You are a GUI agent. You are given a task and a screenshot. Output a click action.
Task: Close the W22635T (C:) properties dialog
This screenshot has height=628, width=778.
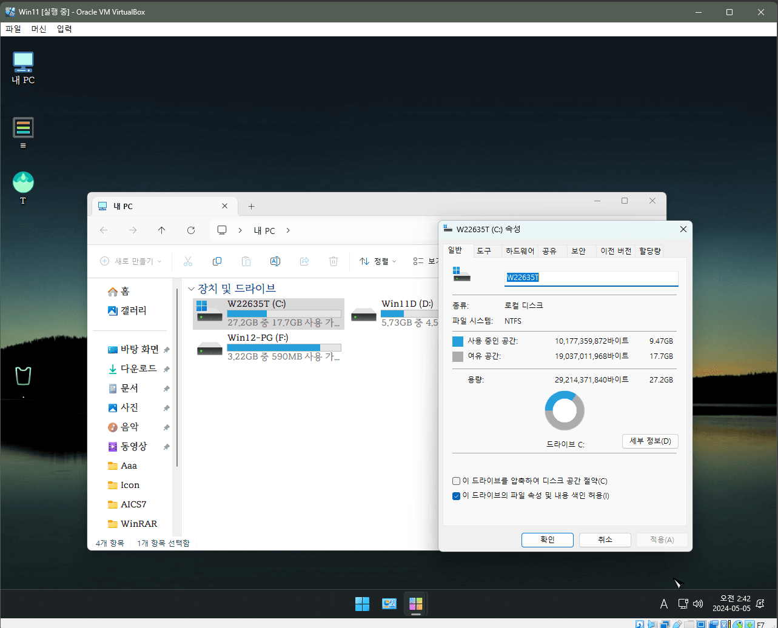tap(683, 229)
